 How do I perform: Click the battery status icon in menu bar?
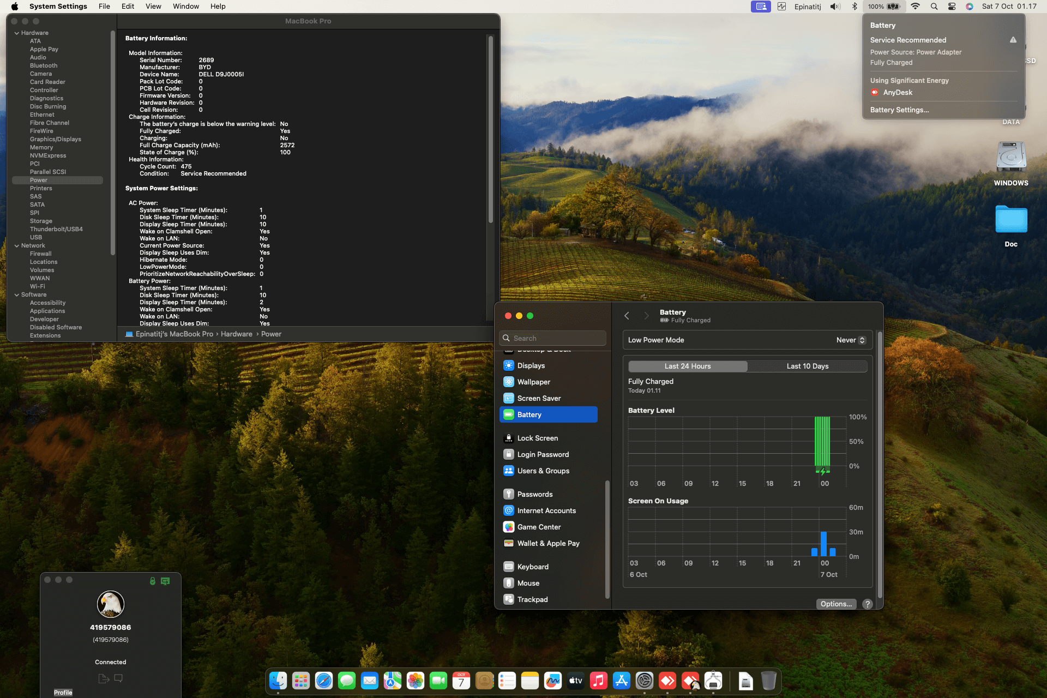coord(893,7)
